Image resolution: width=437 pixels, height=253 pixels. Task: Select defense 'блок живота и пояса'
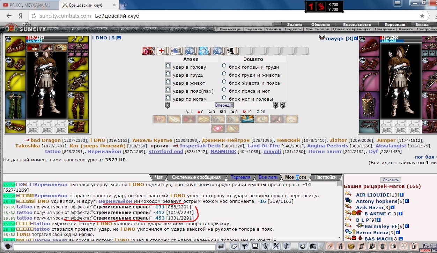(x=224, y=82)
